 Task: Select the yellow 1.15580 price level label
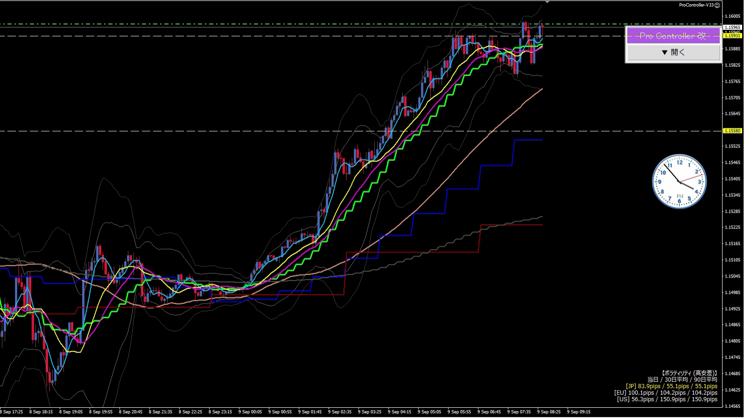point(732,131)
